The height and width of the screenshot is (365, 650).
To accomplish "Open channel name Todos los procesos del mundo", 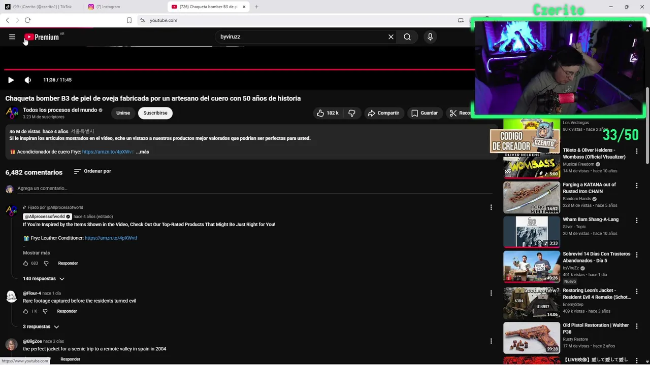I will tap(60, 110).
